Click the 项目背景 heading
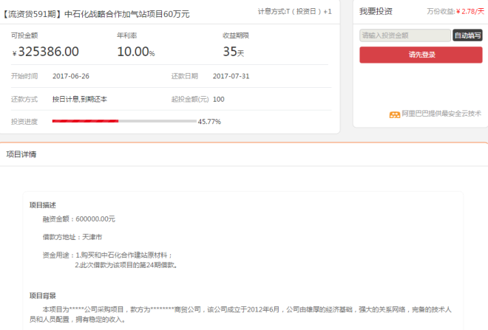This screenshot has width=488, height=330. click(x=43, y=295)
